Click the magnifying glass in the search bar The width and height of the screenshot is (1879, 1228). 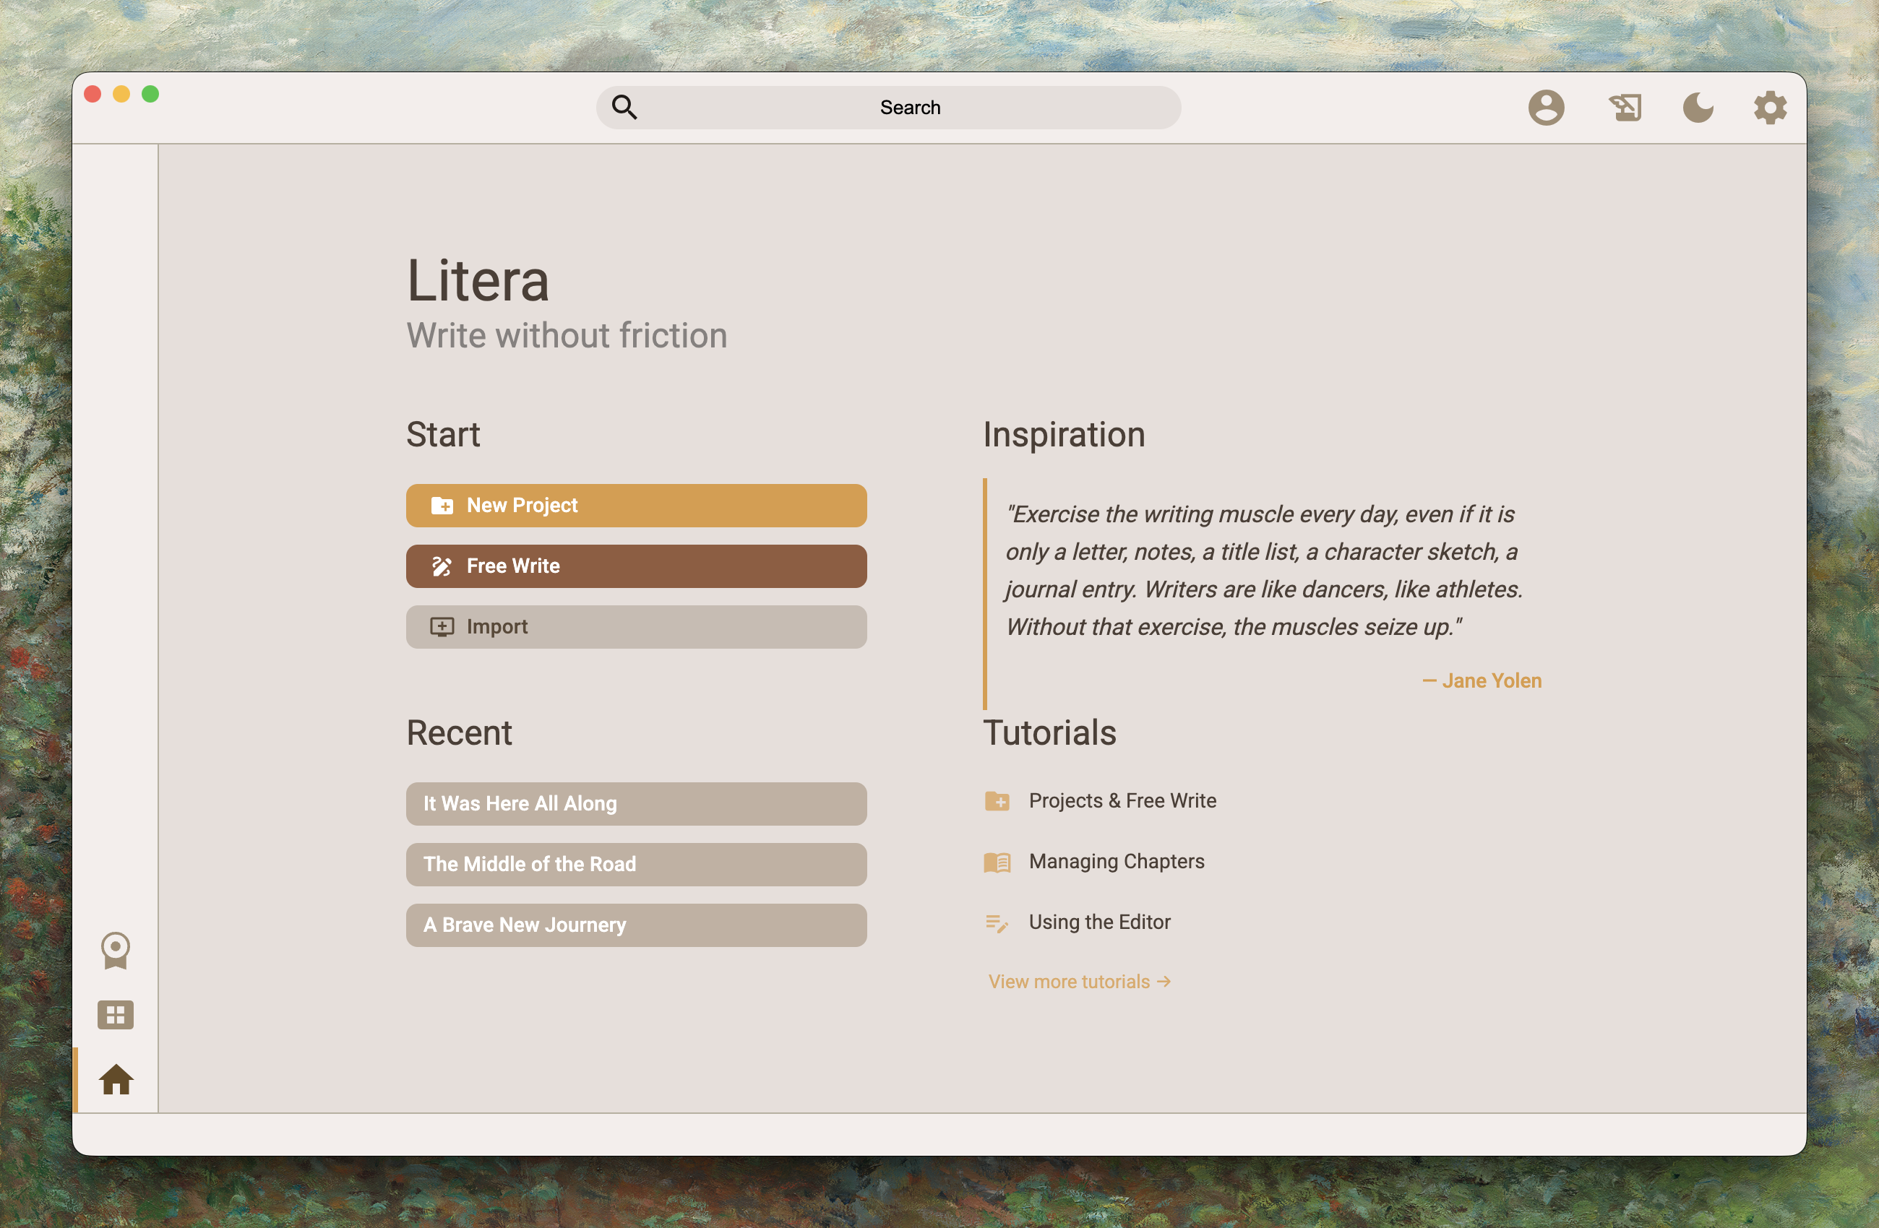pyautogui.click(x=624, y=108)
